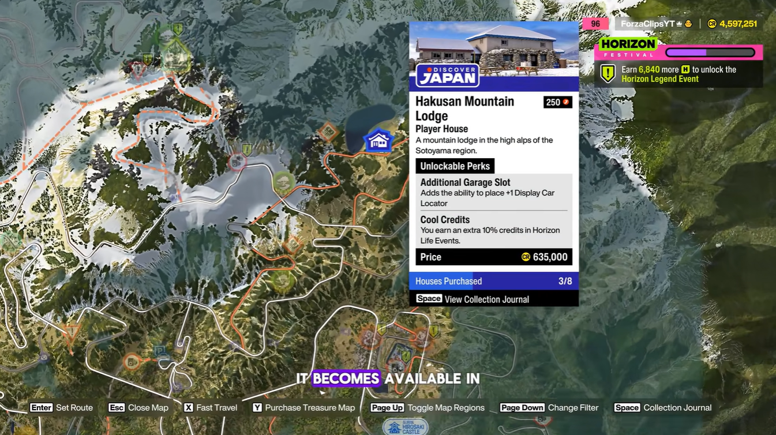Click the Hakusan Mountain Lodge title

(x=464, y=108)
